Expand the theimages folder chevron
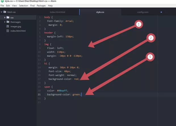176x126 pixels. coord(5,22)
